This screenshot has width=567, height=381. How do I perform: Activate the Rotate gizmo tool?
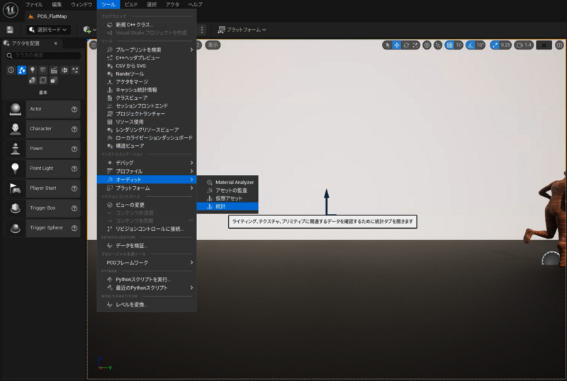coord(406,45)
